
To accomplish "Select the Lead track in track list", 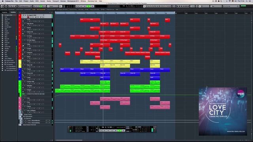I will coord(29,77).
